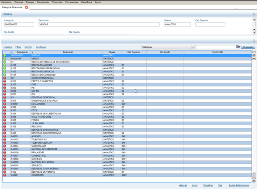
Task: Click Detalhes lower stepper down arrow
Action: (254, 33)
